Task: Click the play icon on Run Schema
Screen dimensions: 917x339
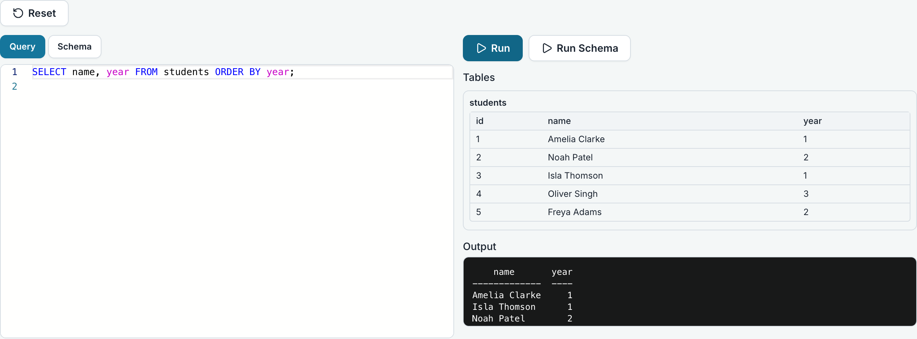Action: [x=547, y=48]
